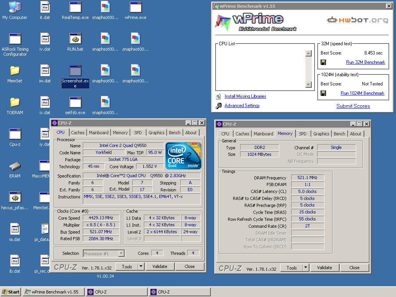Click Close button in left CPU-Z window

click(x=189, y=266)
